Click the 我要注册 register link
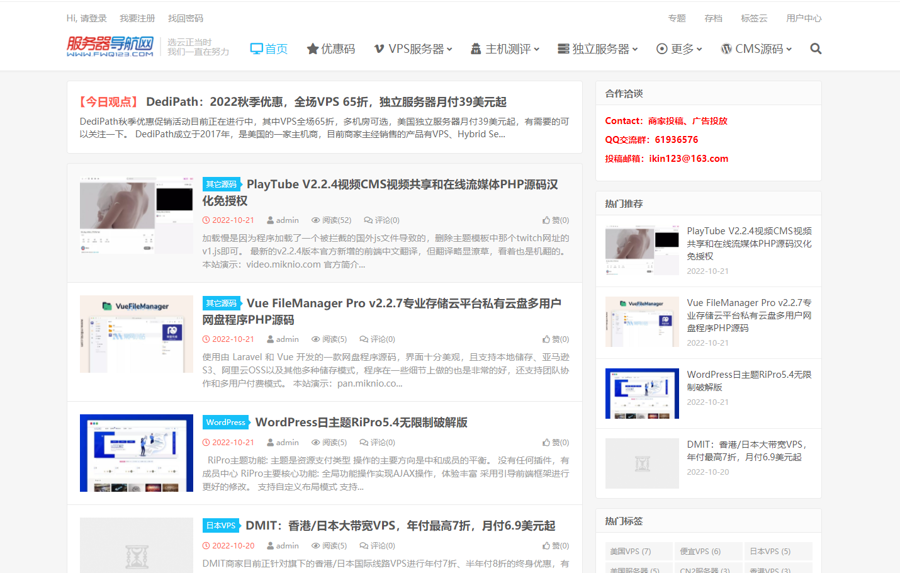The height and width of the screenshot is (573, 900). [x=137, y=18]
